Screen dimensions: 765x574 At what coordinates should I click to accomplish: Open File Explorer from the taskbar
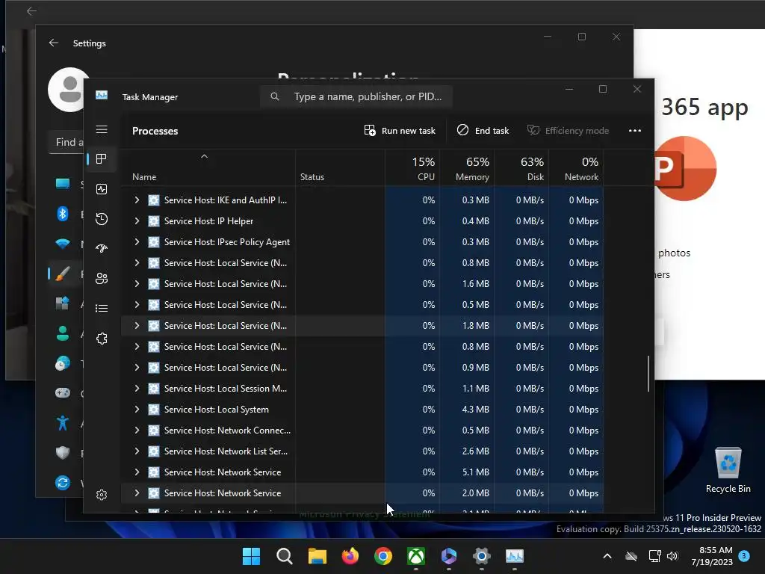click(317, 556)
